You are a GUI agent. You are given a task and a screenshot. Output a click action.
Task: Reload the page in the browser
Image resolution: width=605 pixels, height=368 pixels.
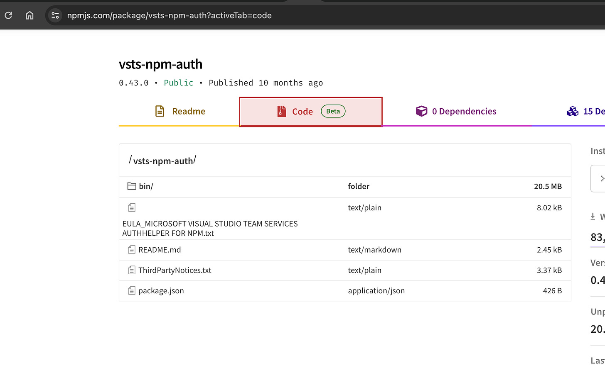point(7,15)
